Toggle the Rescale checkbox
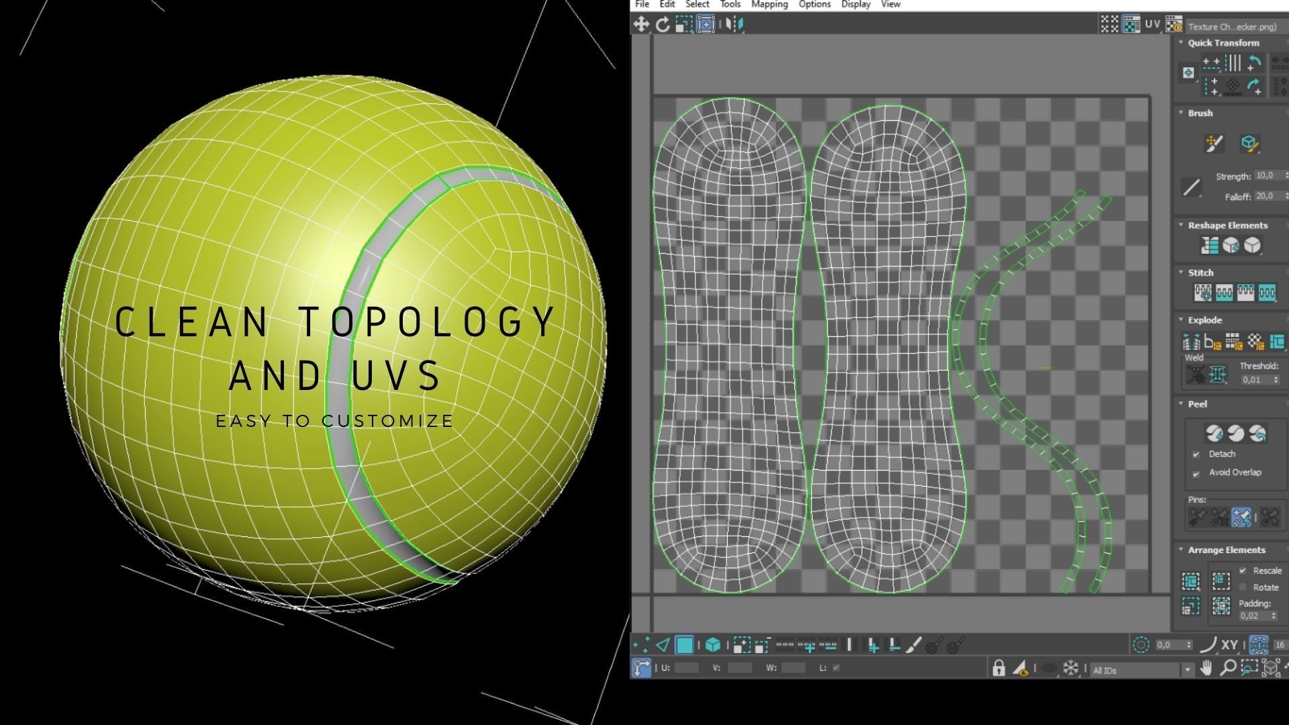 point(1243,571)
